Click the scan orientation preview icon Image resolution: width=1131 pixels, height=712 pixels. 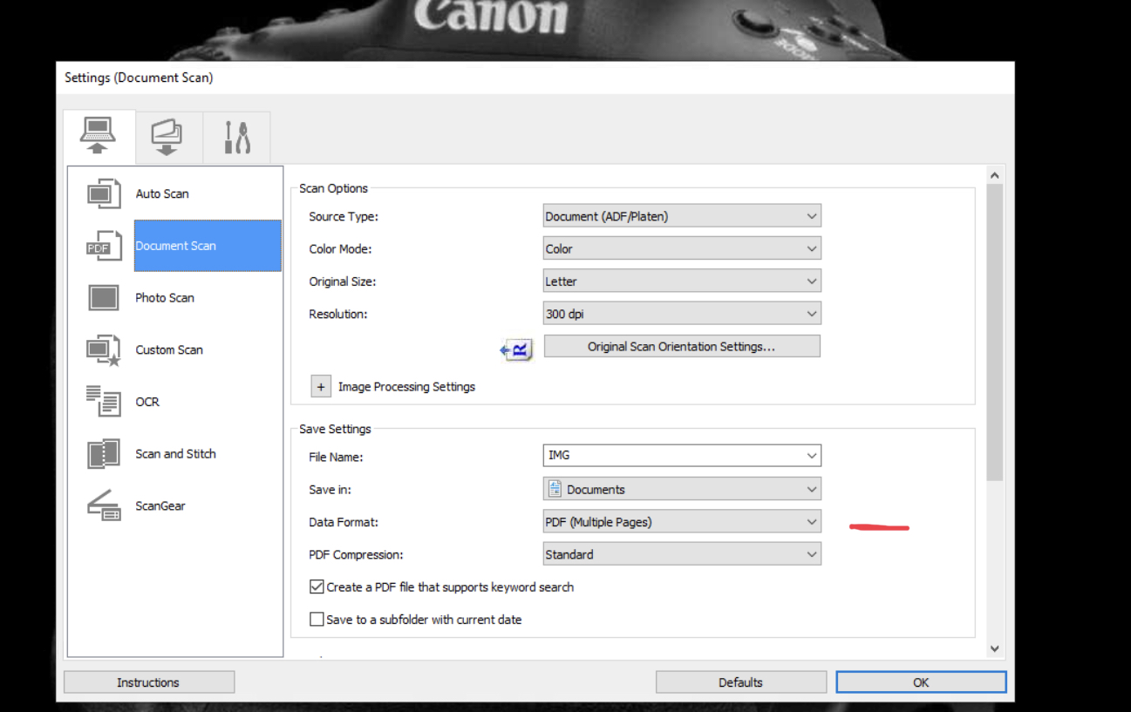click(x=516, y=350)
